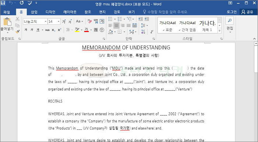Screen dimensions: 258x142
Task: Apply borders using the borders grid icon
Action: 120,32
